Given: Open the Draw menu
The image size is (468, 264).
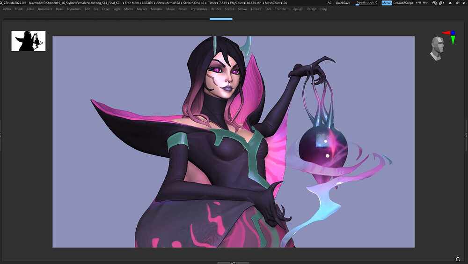Looking at the screenshot, I should pos(59,9).
